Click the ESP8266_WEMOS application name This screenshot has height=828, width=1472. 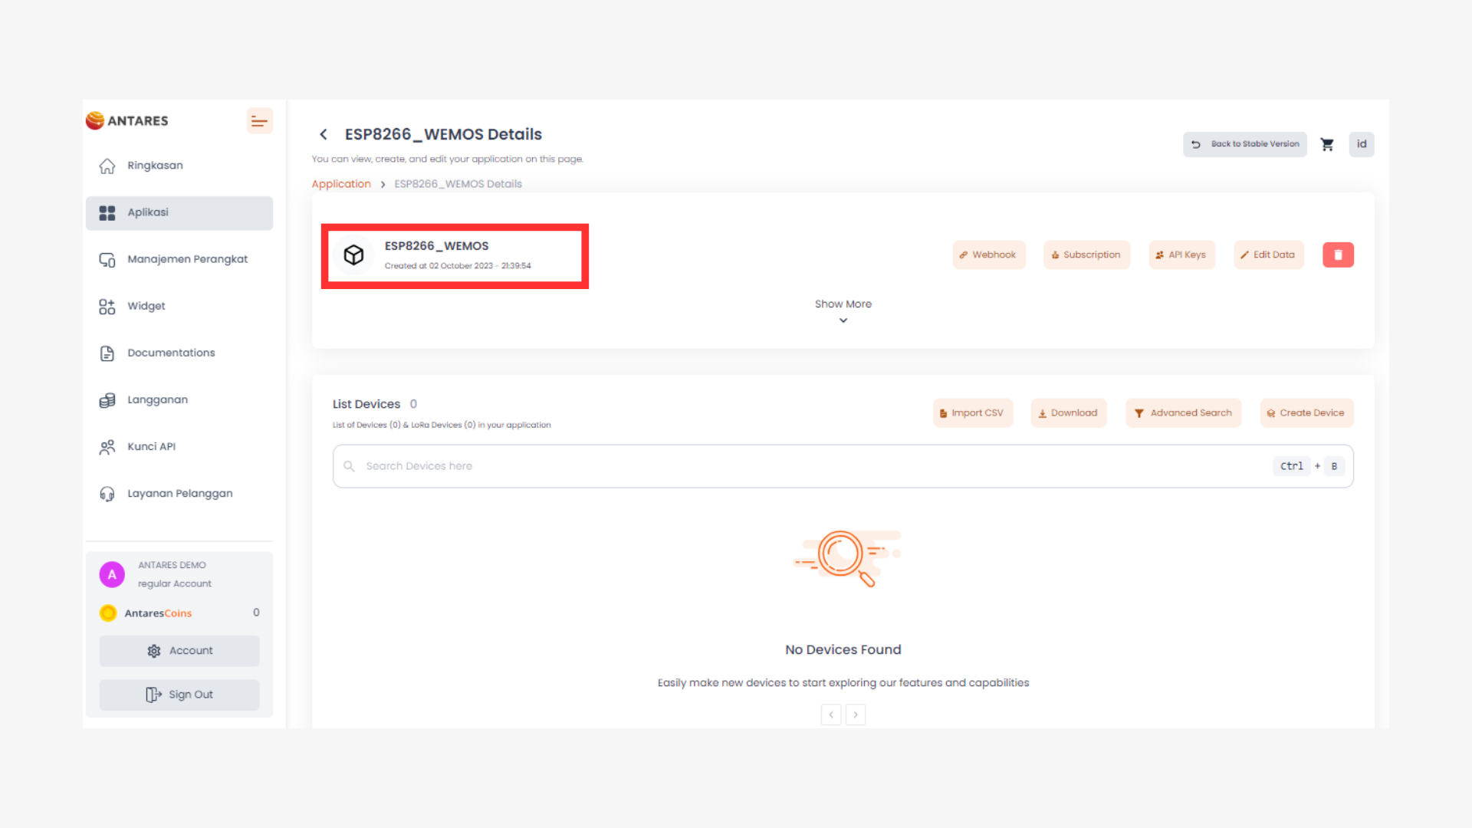(x=436, y=246)
